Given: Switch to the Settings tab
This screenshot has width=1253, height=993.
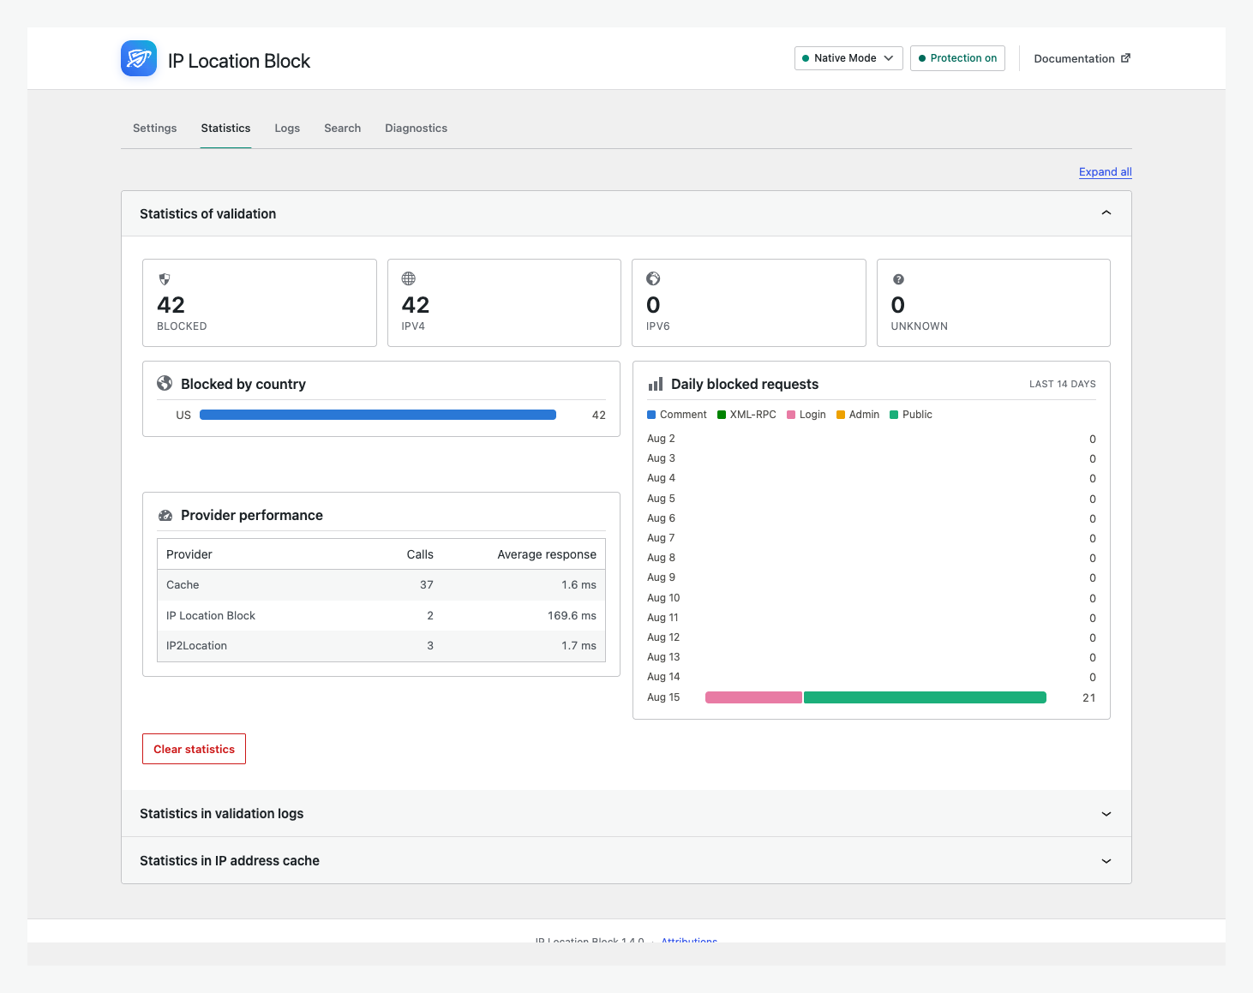Looking at the screenshot, I should pos(155,128).
